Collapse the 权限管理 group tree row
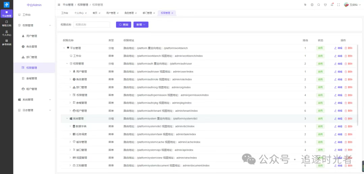Viewport: 364px width, 174px height. (x=67, y=64)
